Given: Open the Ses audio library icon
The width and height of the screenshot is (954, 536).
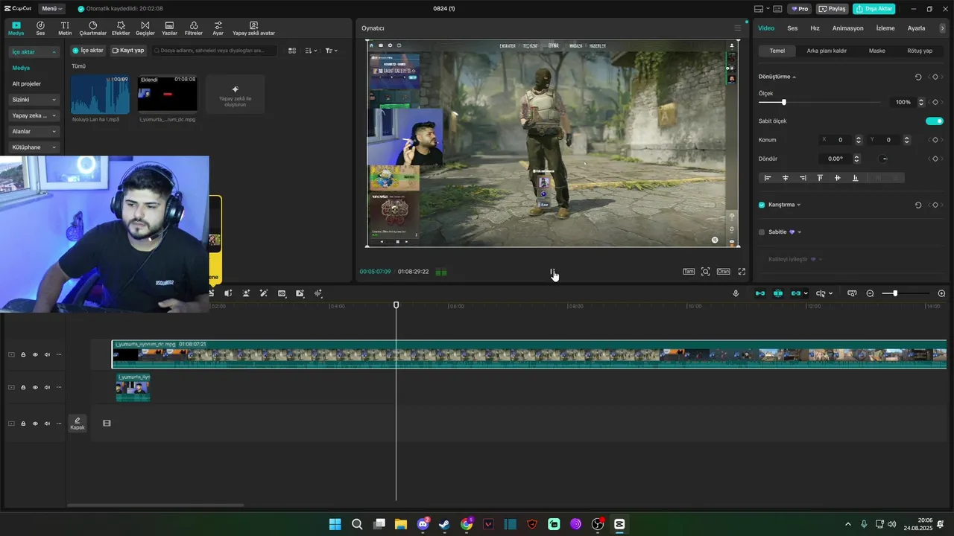Looking at the screenshot, I should 40,28.
